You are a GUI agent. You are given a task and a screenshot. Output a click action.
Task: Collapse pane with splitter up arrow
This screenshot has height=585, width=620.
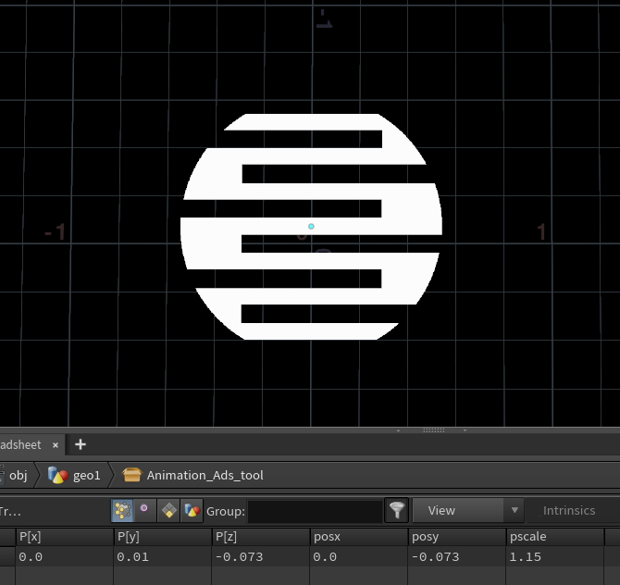tap(398, 429)
